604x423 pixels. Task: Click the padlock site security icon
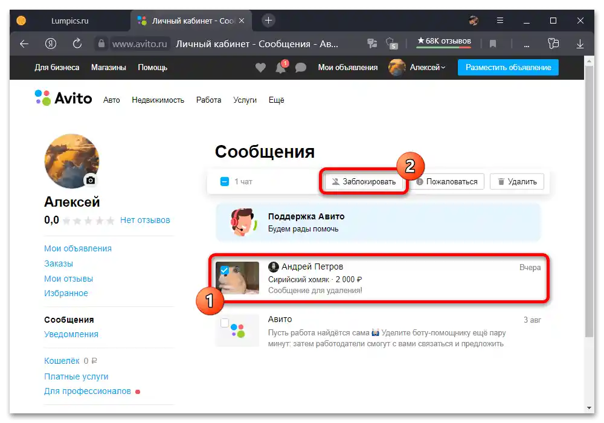click(101, 44)
